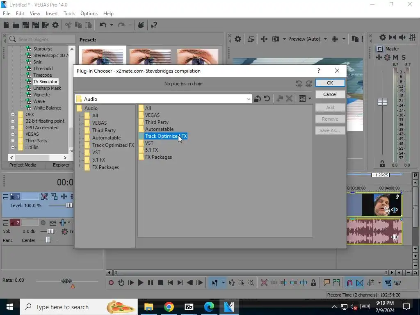
Task: Switch to the Explorer tab
Action: pos(61,165)
